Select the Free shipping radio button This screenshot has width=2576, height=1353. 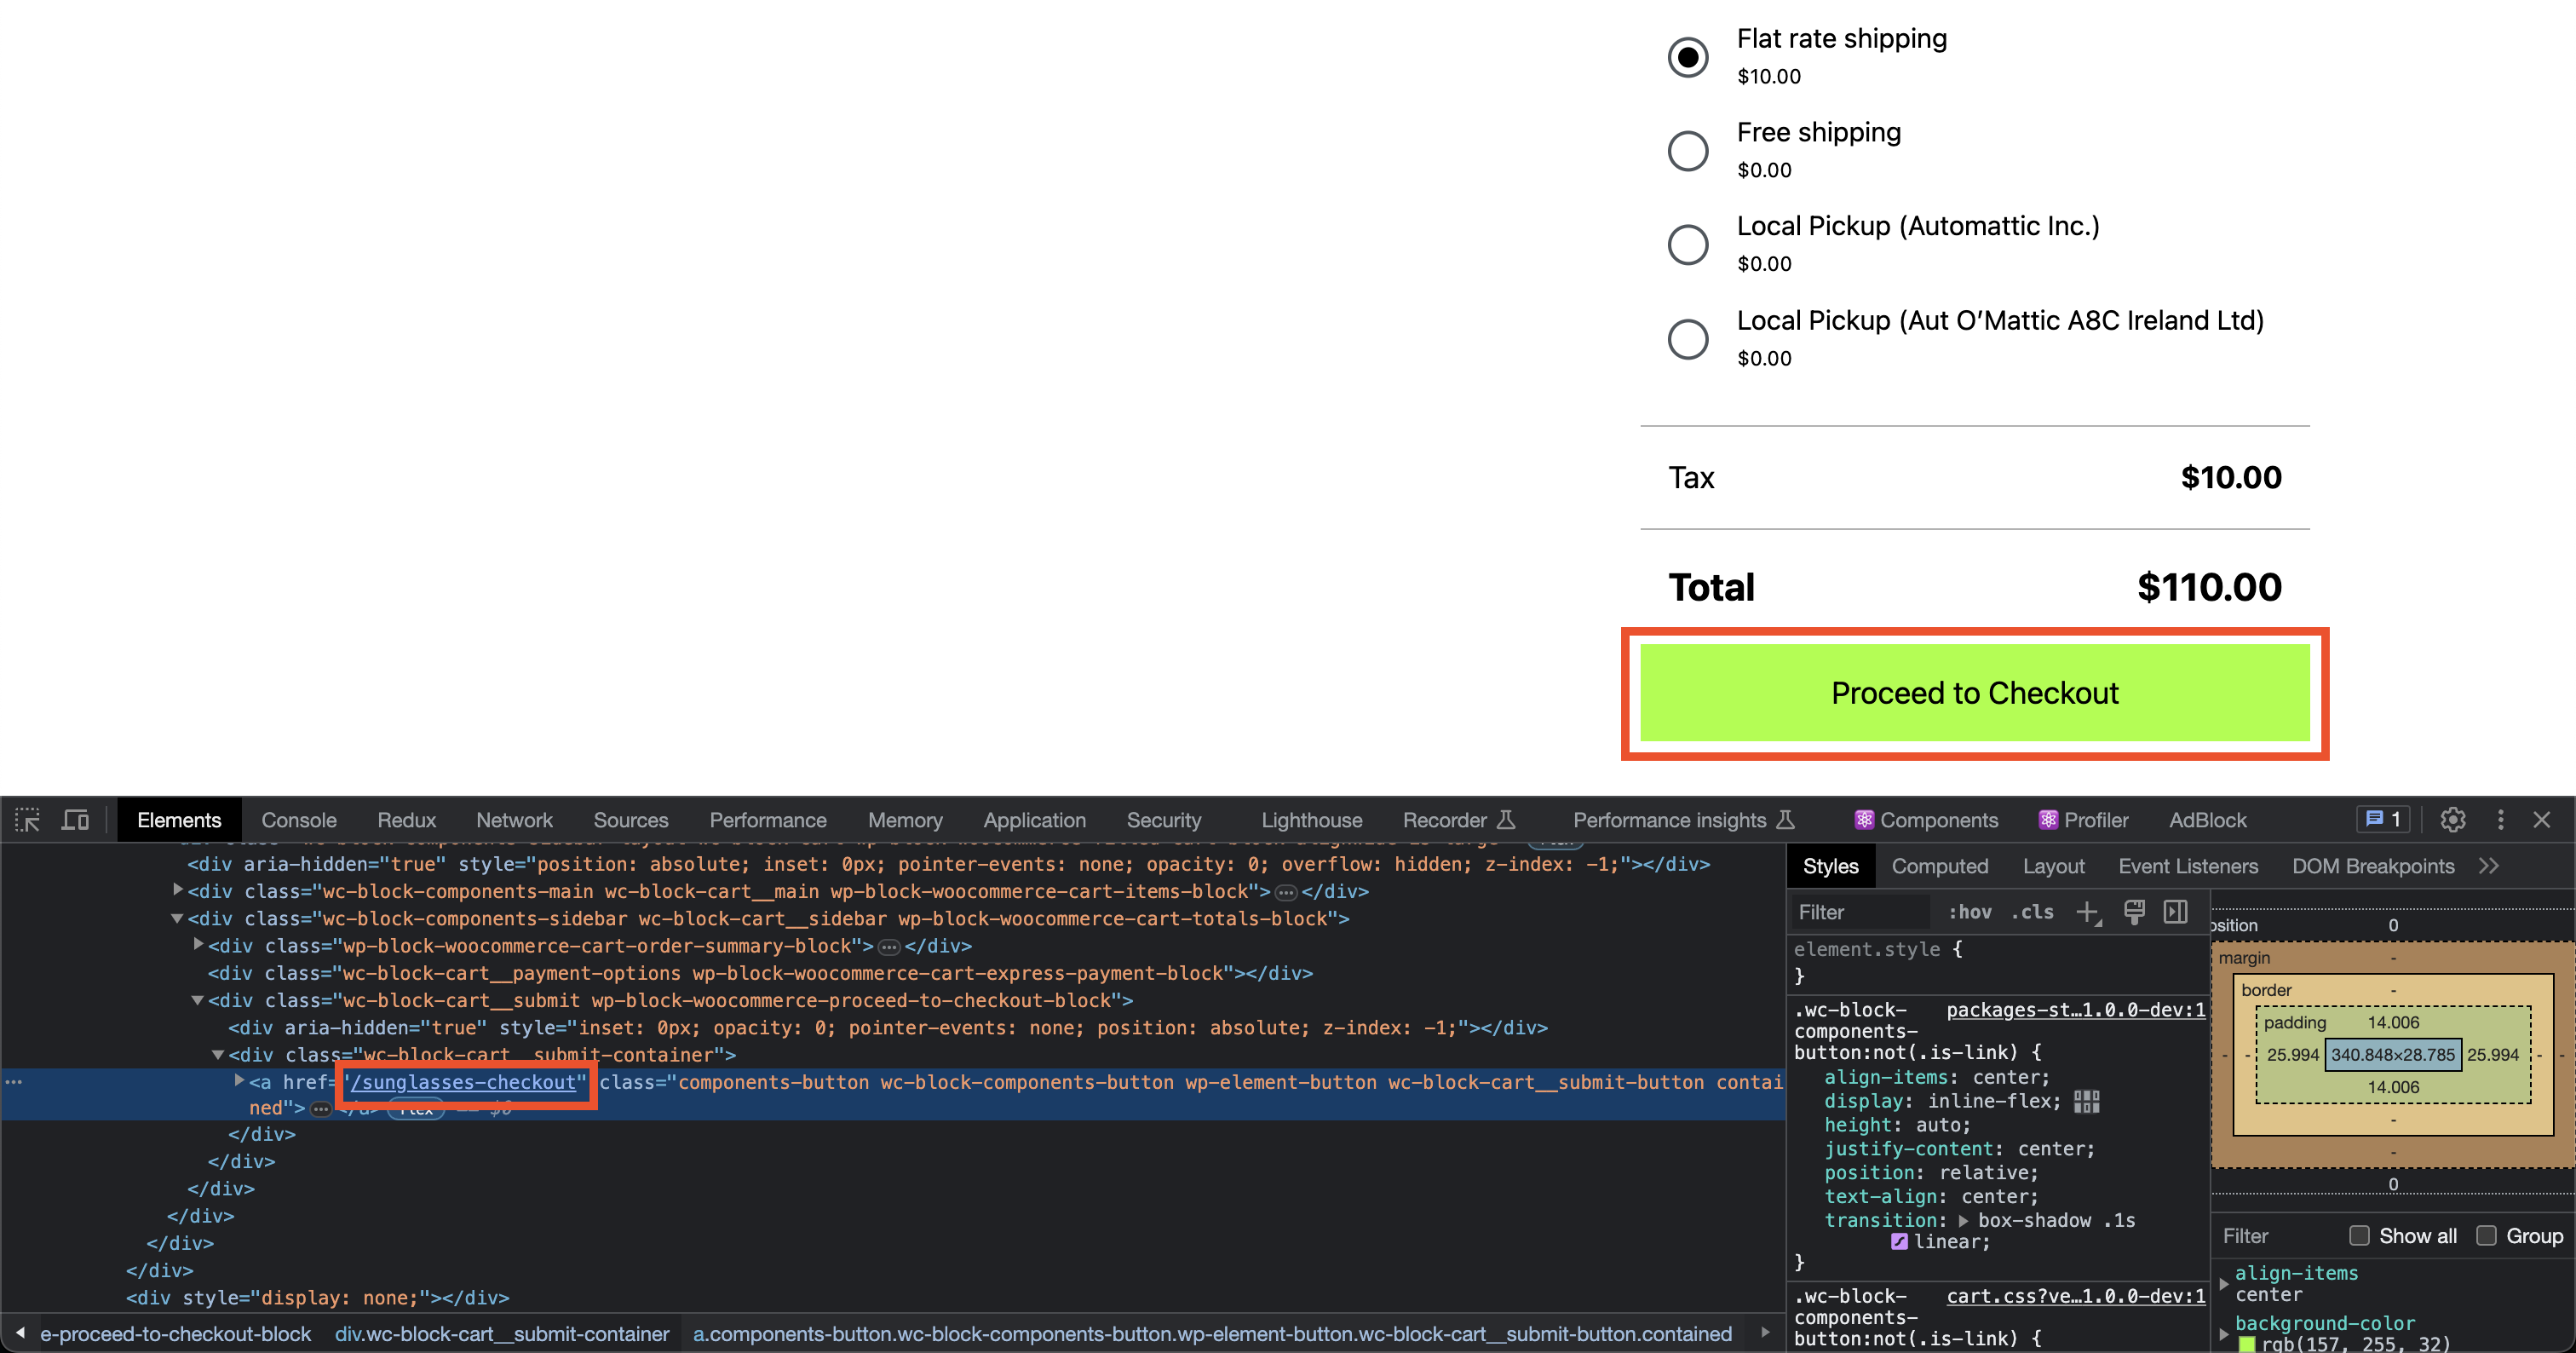[x=1688, y=150]
